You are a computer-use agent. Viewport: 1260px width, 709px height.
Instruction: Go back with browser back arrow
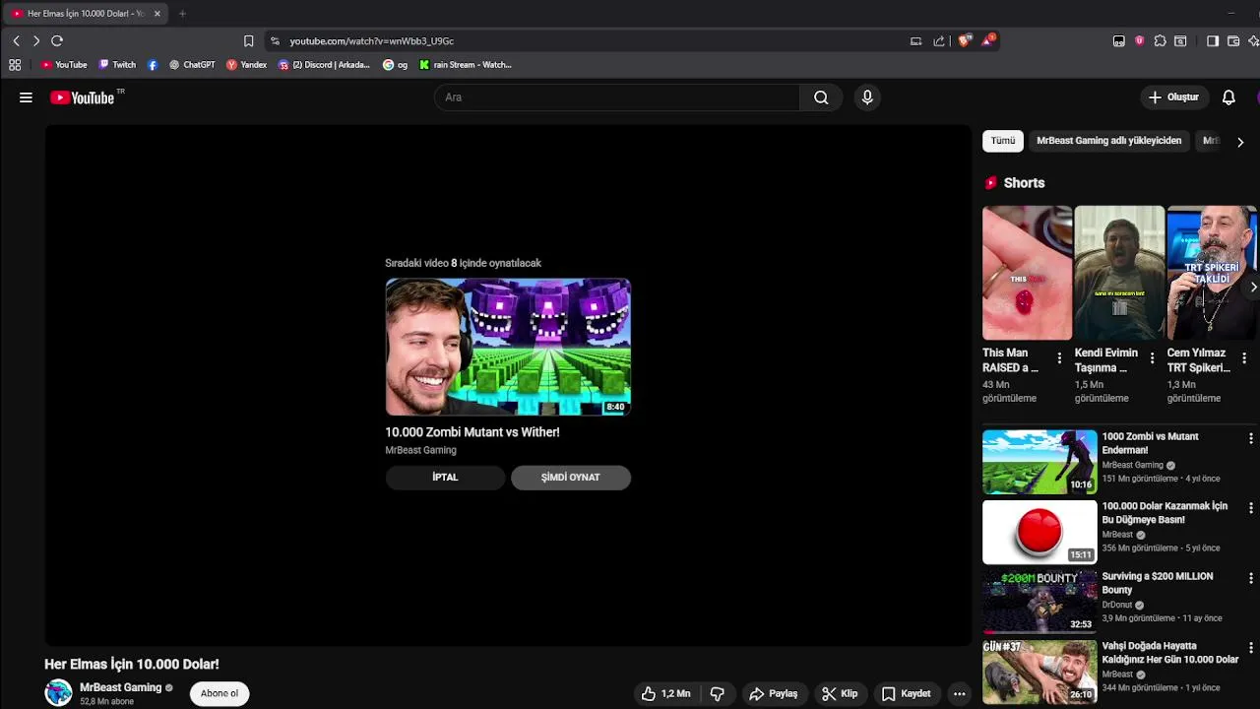(x=16, y=40)
